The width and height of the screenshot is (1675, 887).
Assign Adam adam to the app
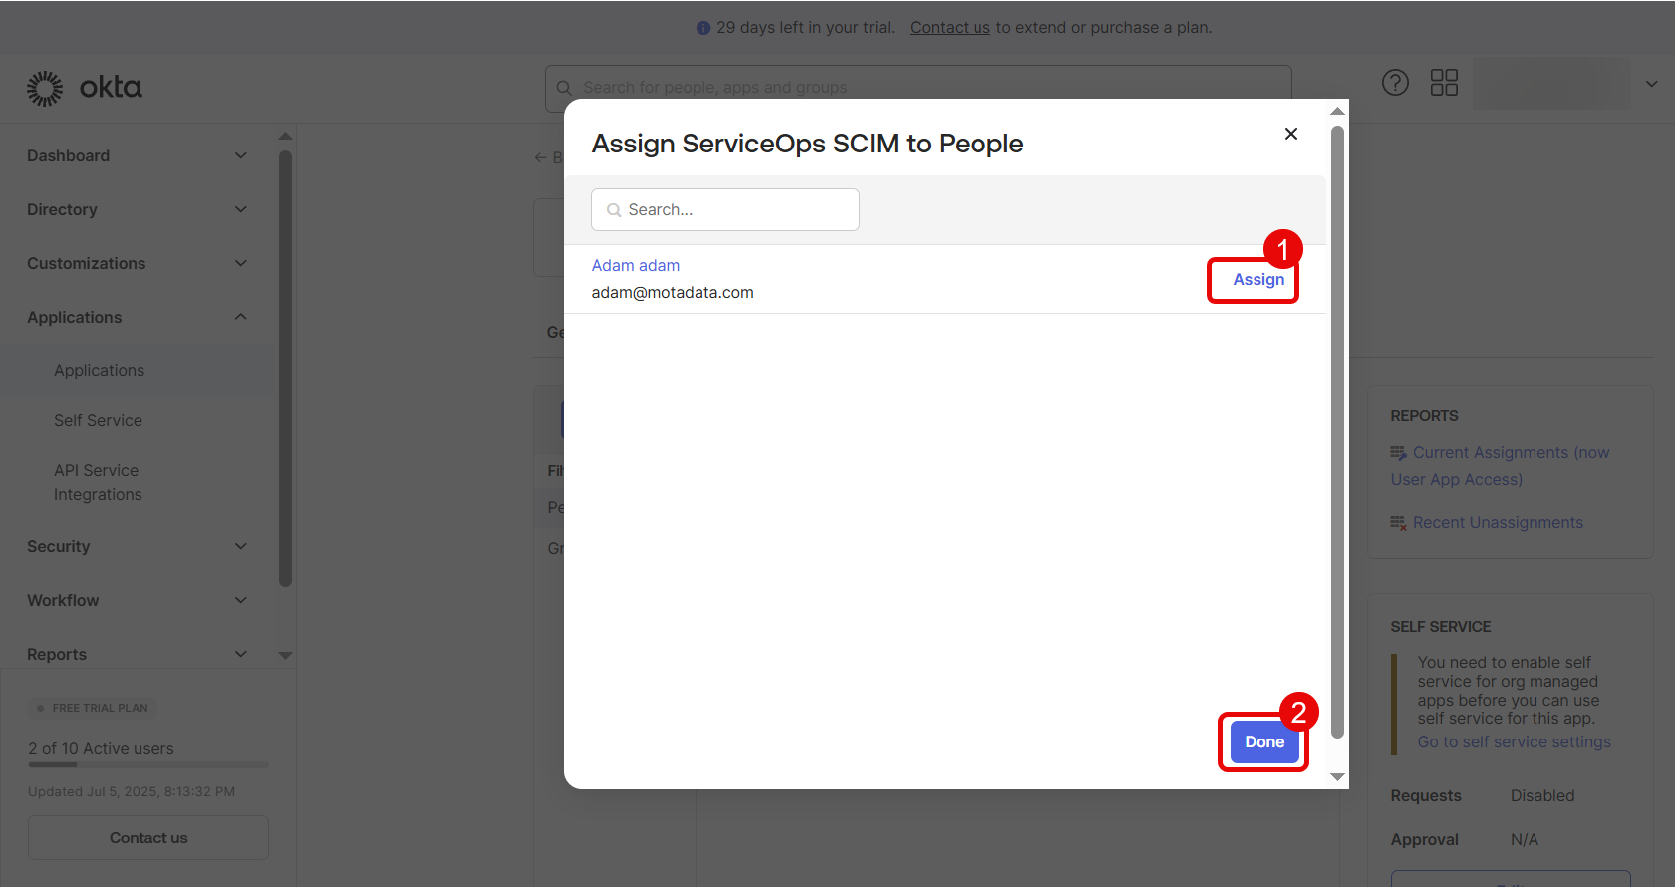1257,280
